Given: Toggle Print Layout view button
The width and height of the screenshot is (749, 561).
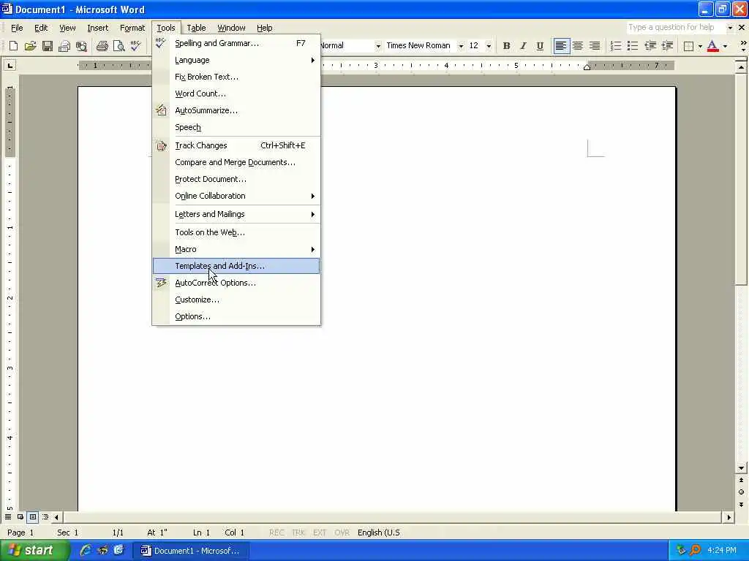Looking at the screenshot, I should click(x=33, y=516).
